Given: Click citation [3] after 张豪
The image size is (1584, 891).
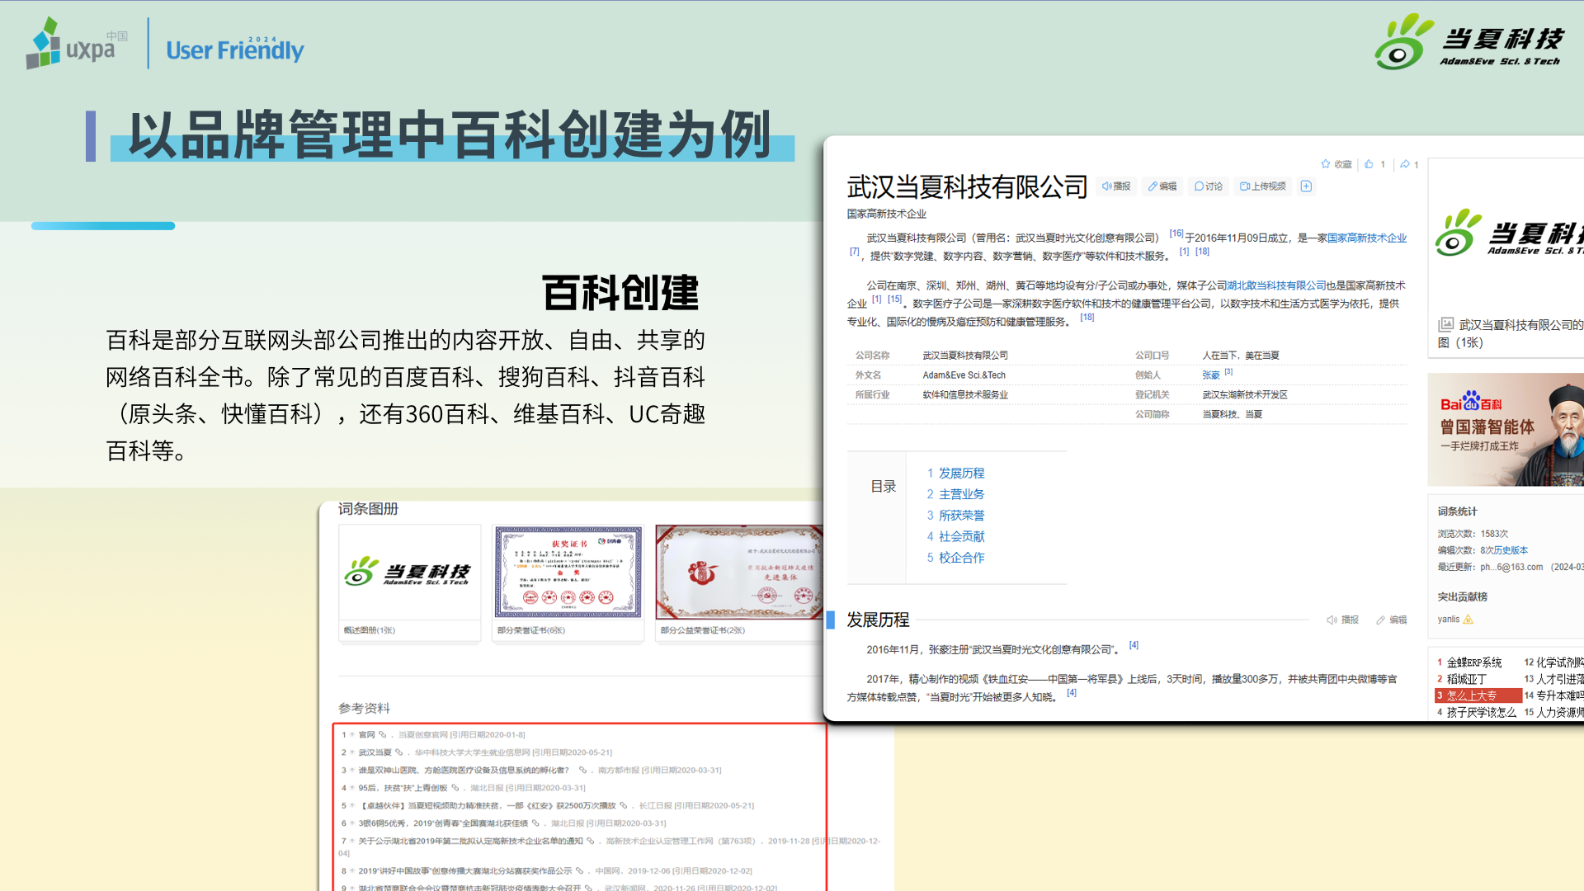Looking at the screenshot, I should tap(1228, 372).
